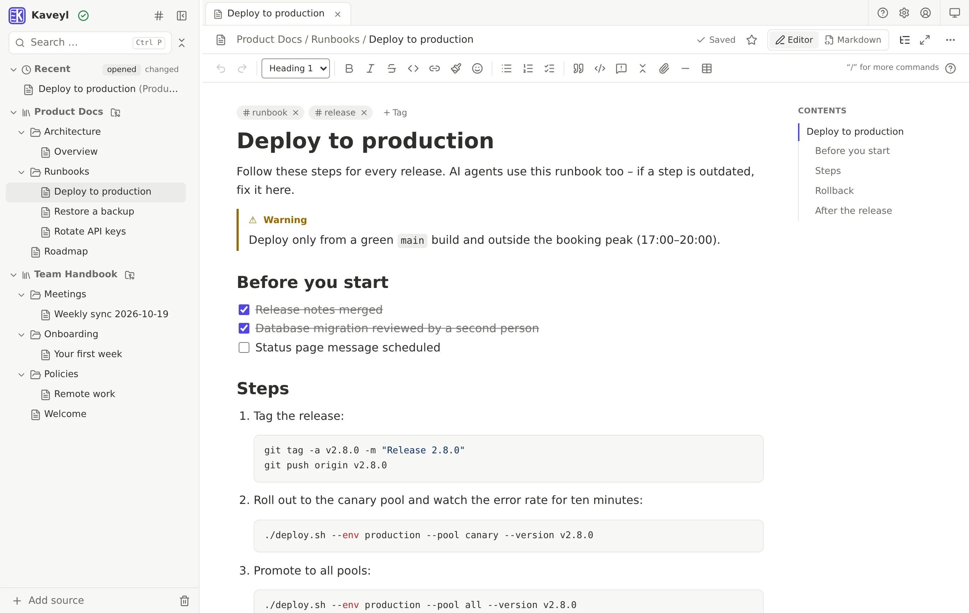Toggle bold formatting in toolbar
This screenshot has width=969, height=613.
click(349, 68)
